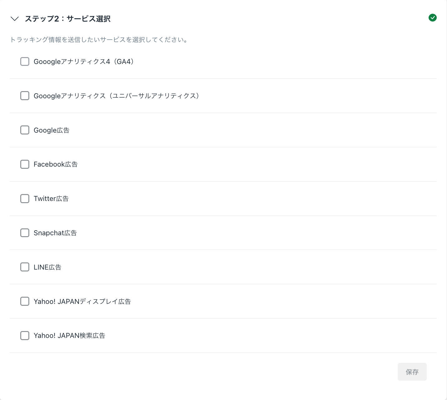Click the Yahoo! JAPAN検索広告 label text
447x400 pixels.
click(x=70, y=336)
